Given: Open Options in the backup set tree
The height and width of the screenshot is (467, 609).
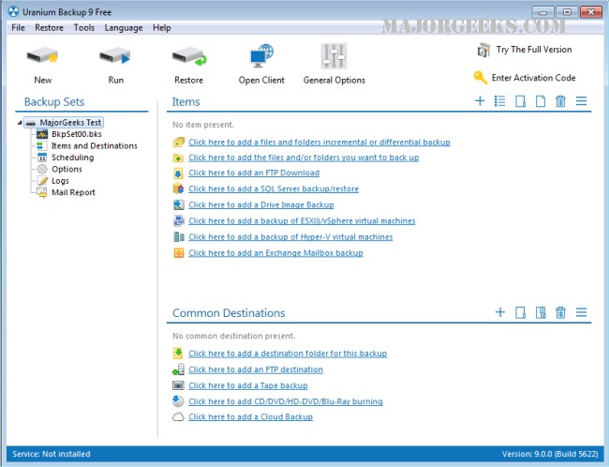Looking at the screenshot, I should pos(67,169).
